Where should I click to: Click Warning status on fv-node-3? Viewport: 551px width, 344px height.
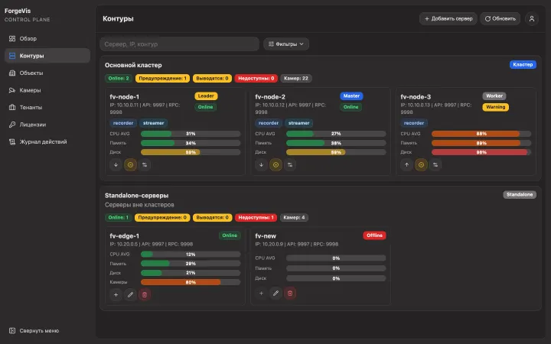click(x=495, y=107)
